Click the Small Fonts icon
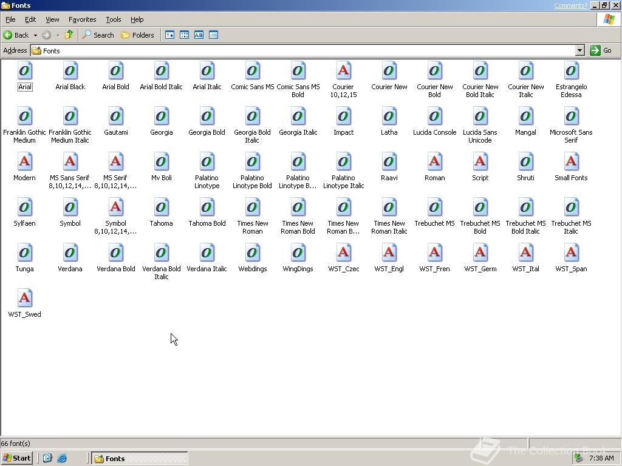The image size is (622, 466). tap(571, 161)
